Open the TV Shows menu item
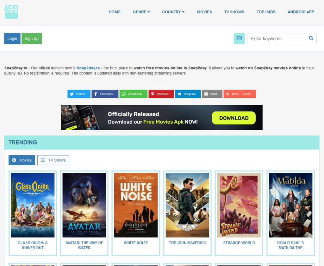Image resolution: width=324 pixels, height=266 pixels. [x=234, y=12]
